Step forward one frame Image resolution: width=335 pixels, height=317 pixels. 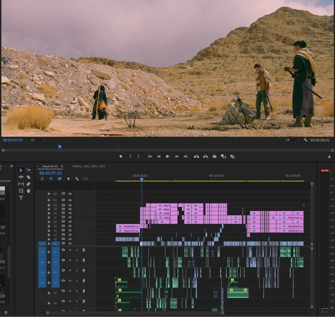(177, 156)
